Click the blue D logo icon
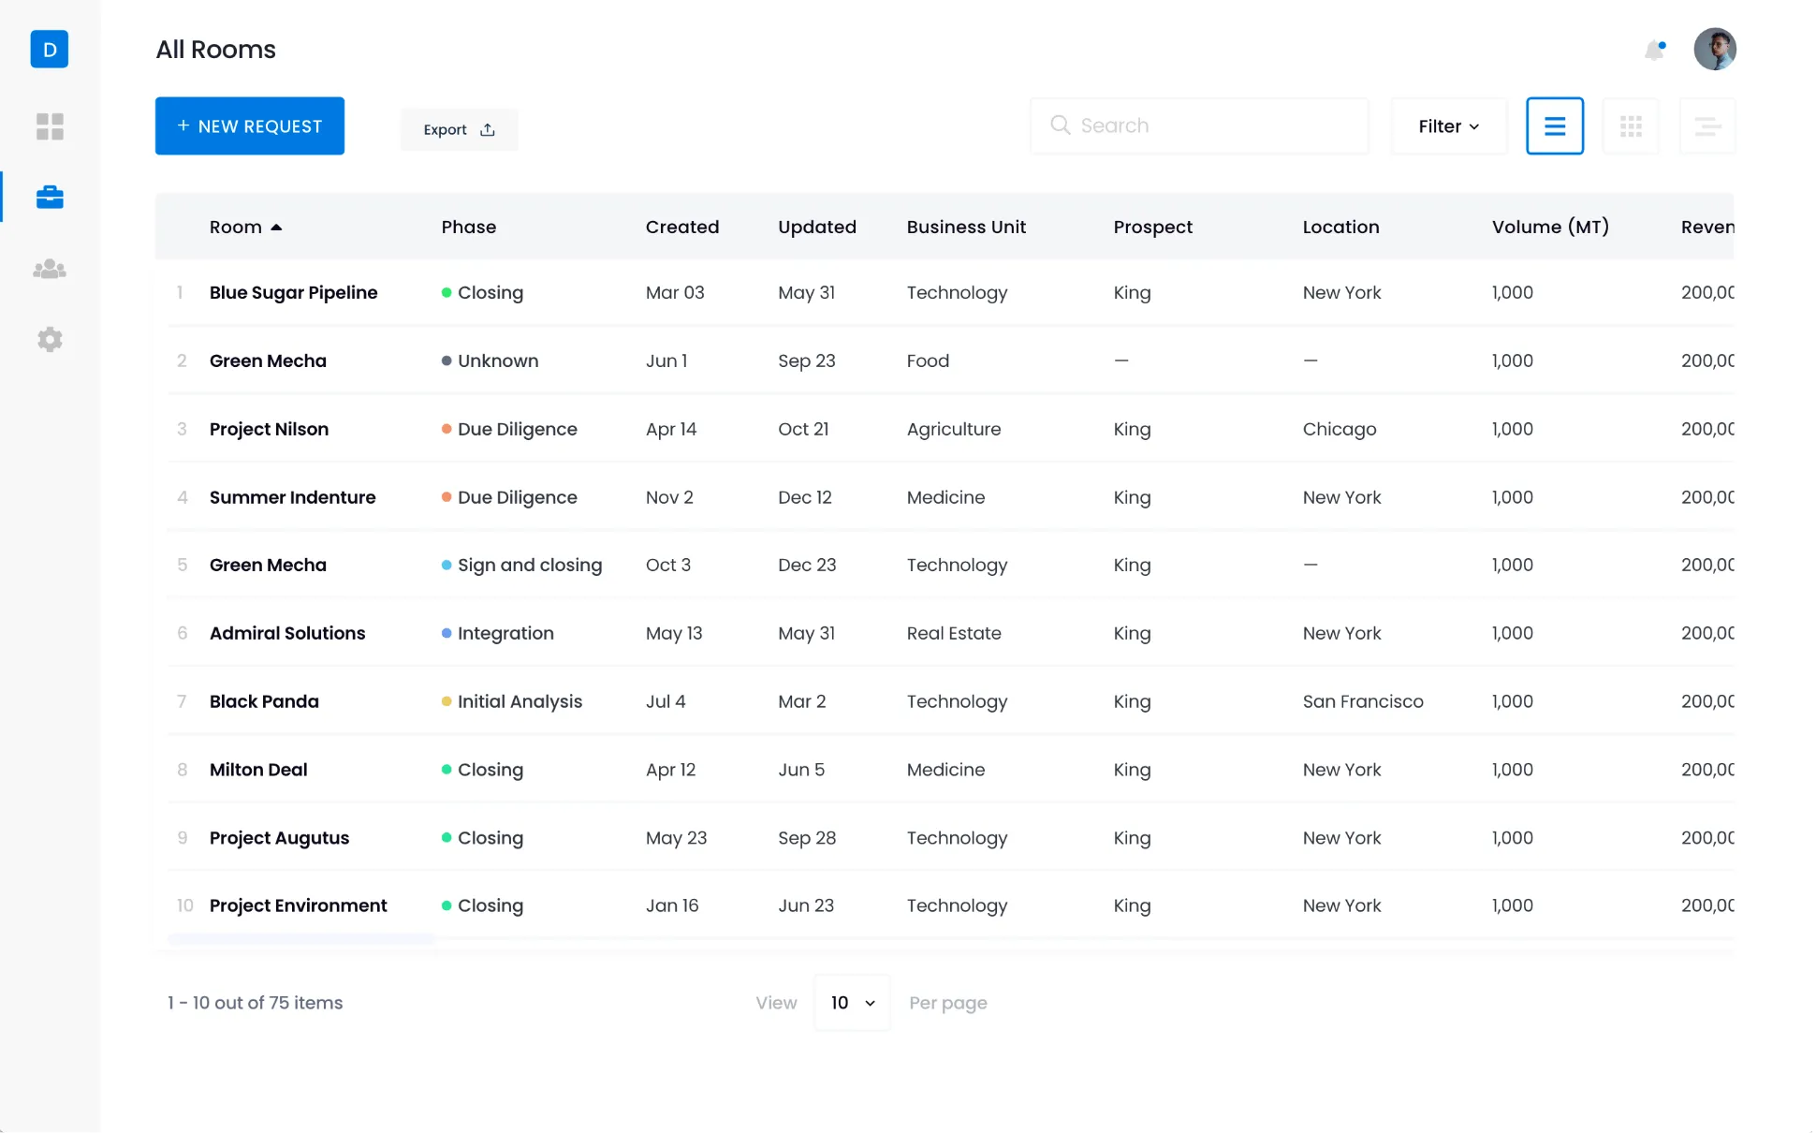This screenshot has height=1133, width=1816. (x=50, y=49)
